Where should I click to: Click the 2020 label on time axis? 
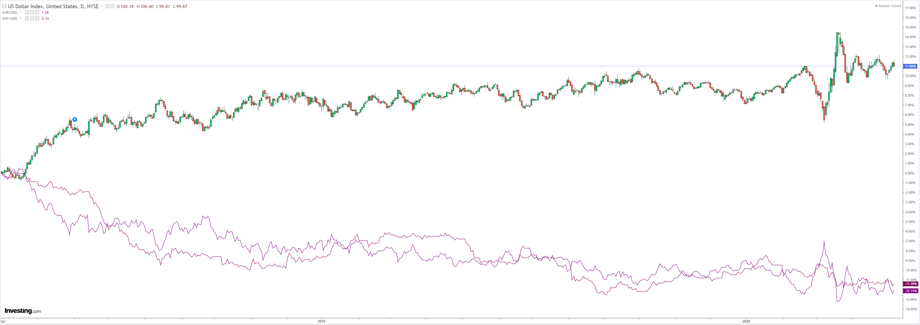tap(746, 321)
